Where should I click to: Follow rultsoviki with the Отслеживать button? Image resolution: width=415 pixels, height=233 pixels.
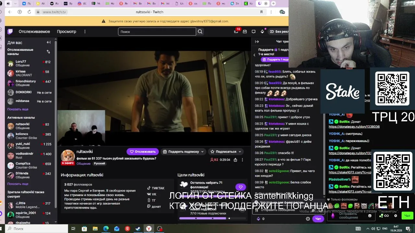[x=143, y=151]
